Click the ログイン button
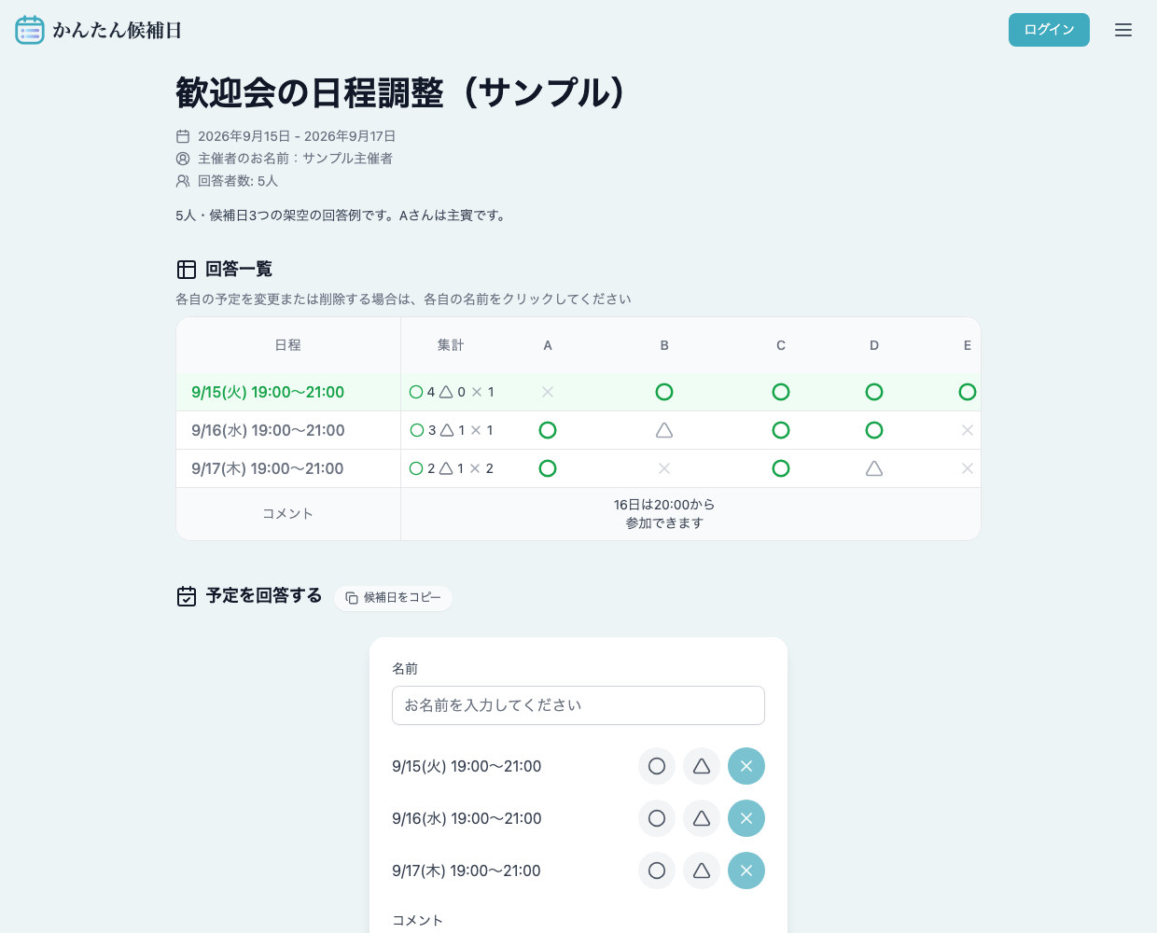 pyautogui.click(x=1049, y=30)
